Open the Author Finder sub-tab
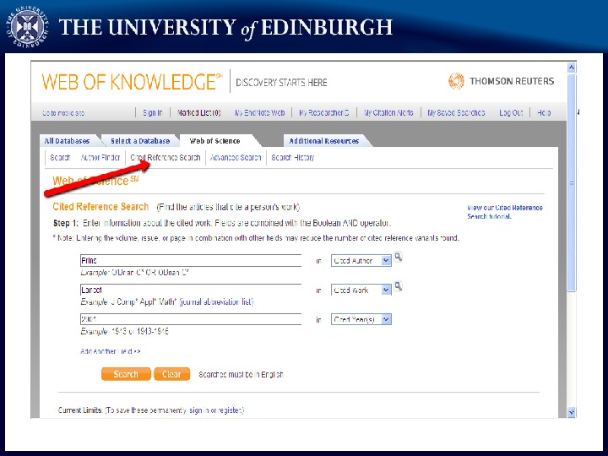 point(100,158)
